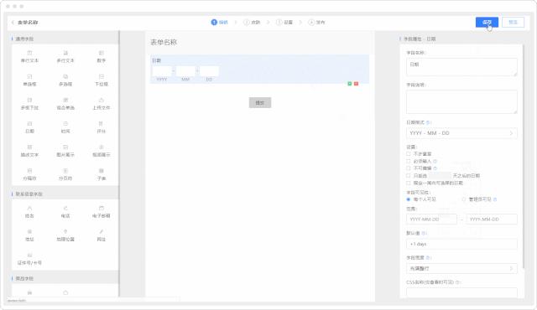Add a 数字 number field

click(101, 57)
